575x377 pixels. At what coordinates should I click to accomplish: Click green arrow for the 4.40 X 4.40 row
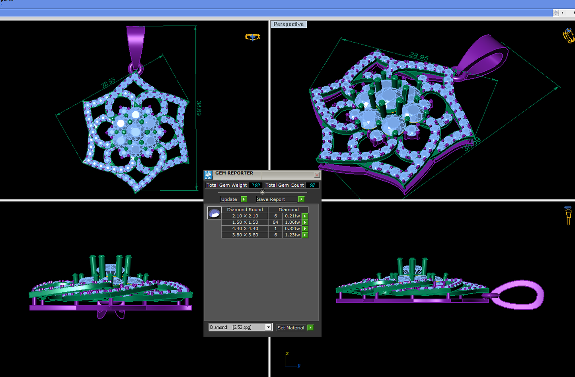[305, 229]
